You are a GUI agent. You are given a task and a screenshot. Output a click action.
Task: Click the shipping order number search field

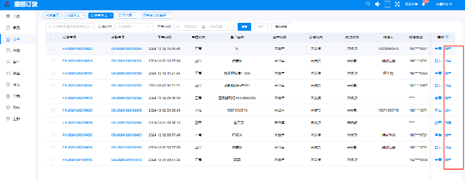[71, 27]
